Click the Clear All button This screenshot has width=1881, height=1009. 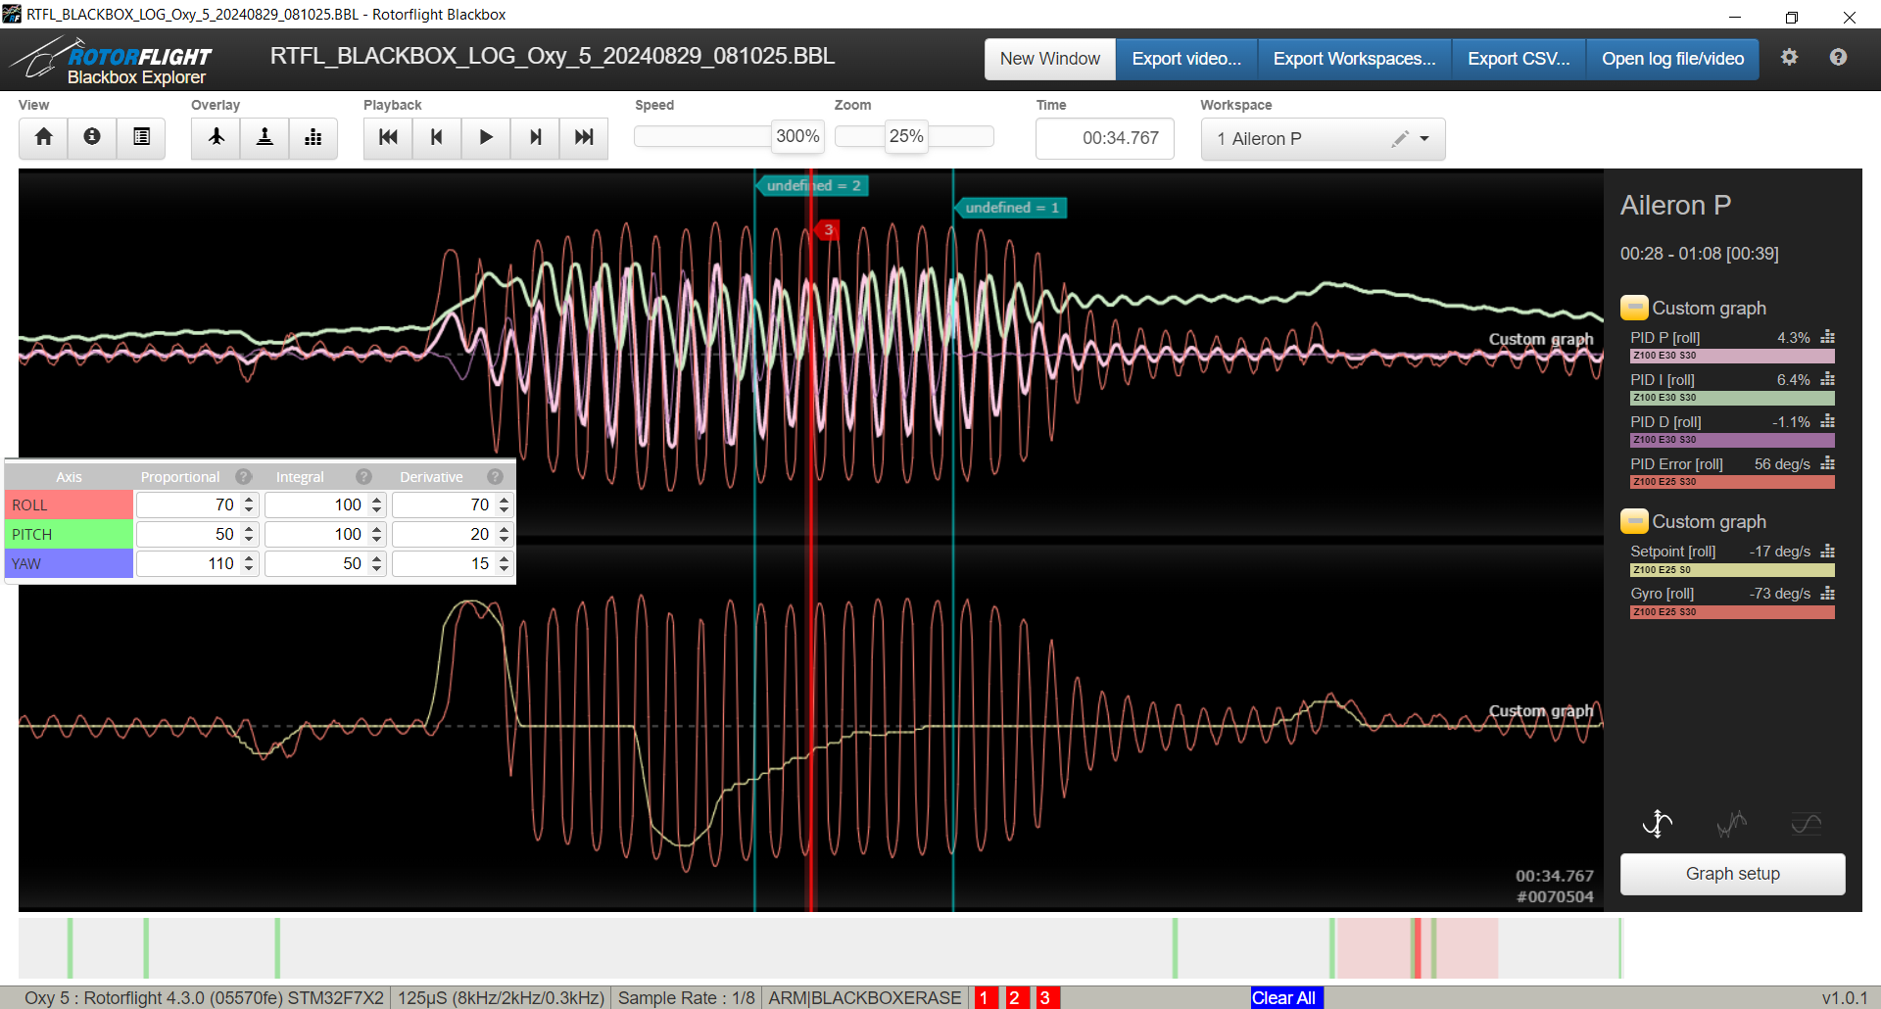click(x=1284, y=997)
